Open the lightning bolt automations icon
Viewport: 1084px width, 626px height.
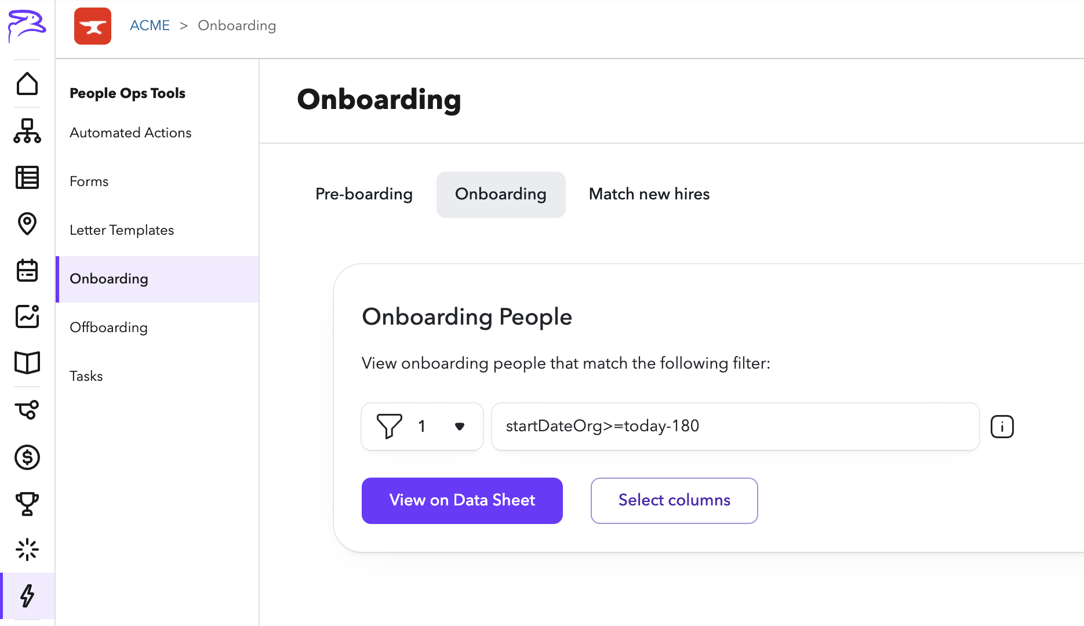(x=27, y=595)
